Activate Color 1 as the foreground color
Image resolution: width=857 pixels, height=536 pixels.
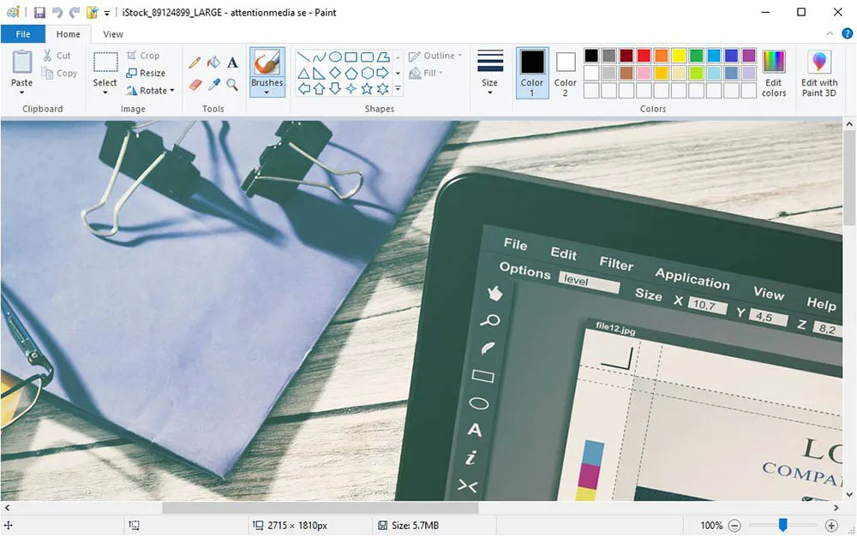[x=532, y=73]
